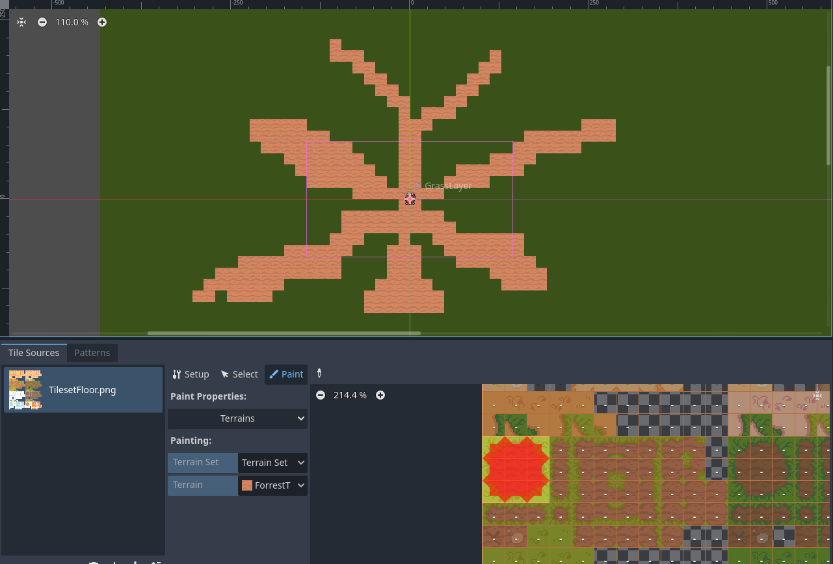This screenshot has height=564, width=833.
Task: Center the viewport view icon
Action: click(x=21, y=22)
